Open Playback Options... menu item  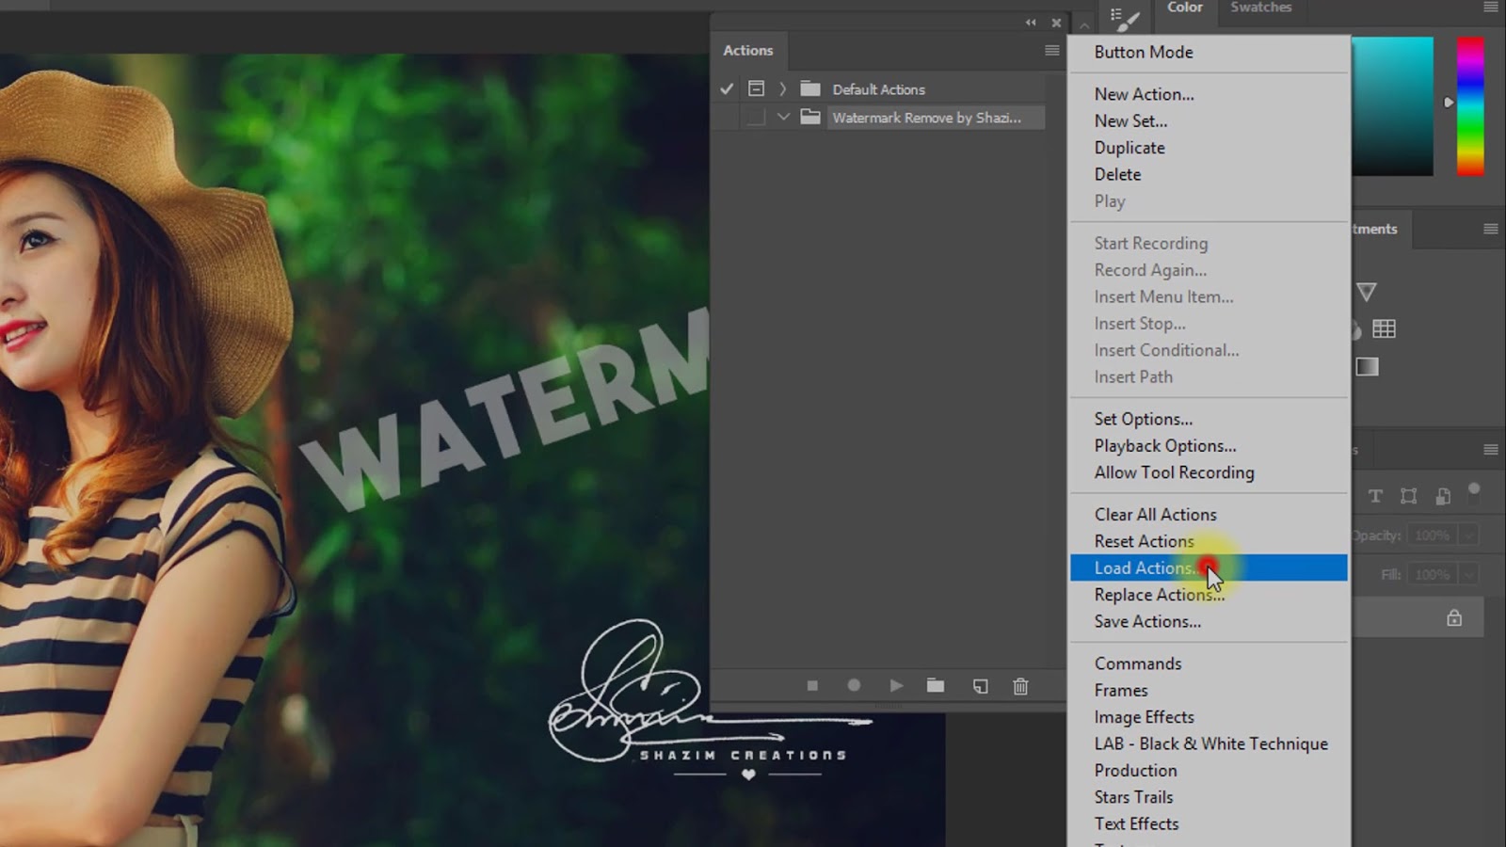pyautogui.click(x=1209, y=446)
